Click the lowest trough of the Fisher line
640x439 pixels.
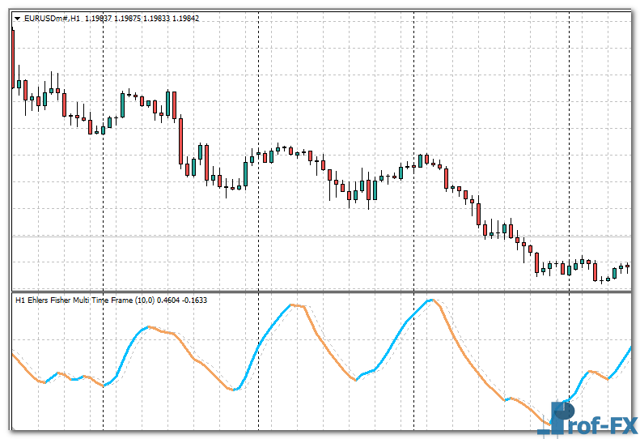pos(552,424)
